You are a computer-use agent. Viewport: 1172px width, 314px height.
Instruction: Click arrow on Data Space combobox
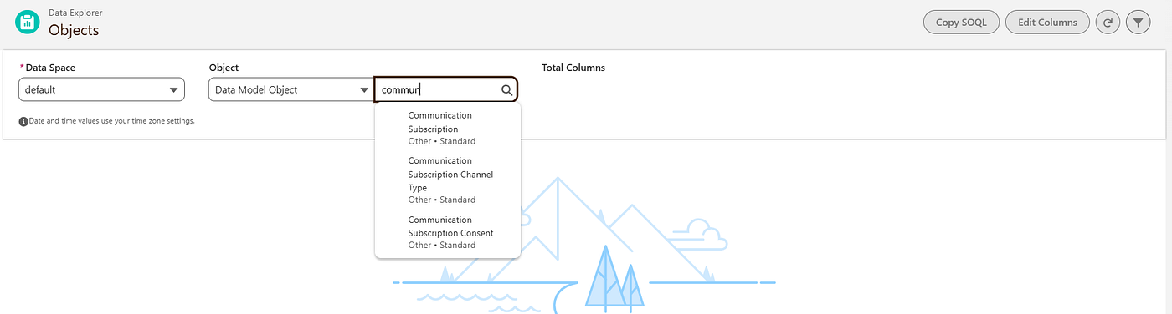(x=174, y=90)
